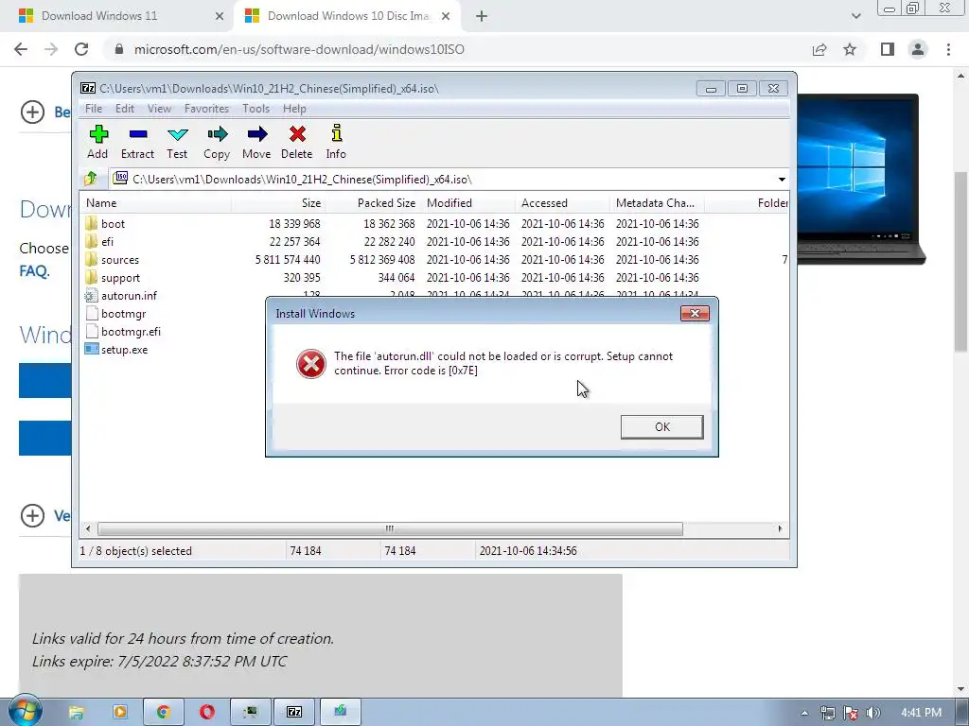This screenshot has width=969, height=726.
Task: Click the Copy toolbar icon
Action: pyautogui.click(x=217, y=142)
